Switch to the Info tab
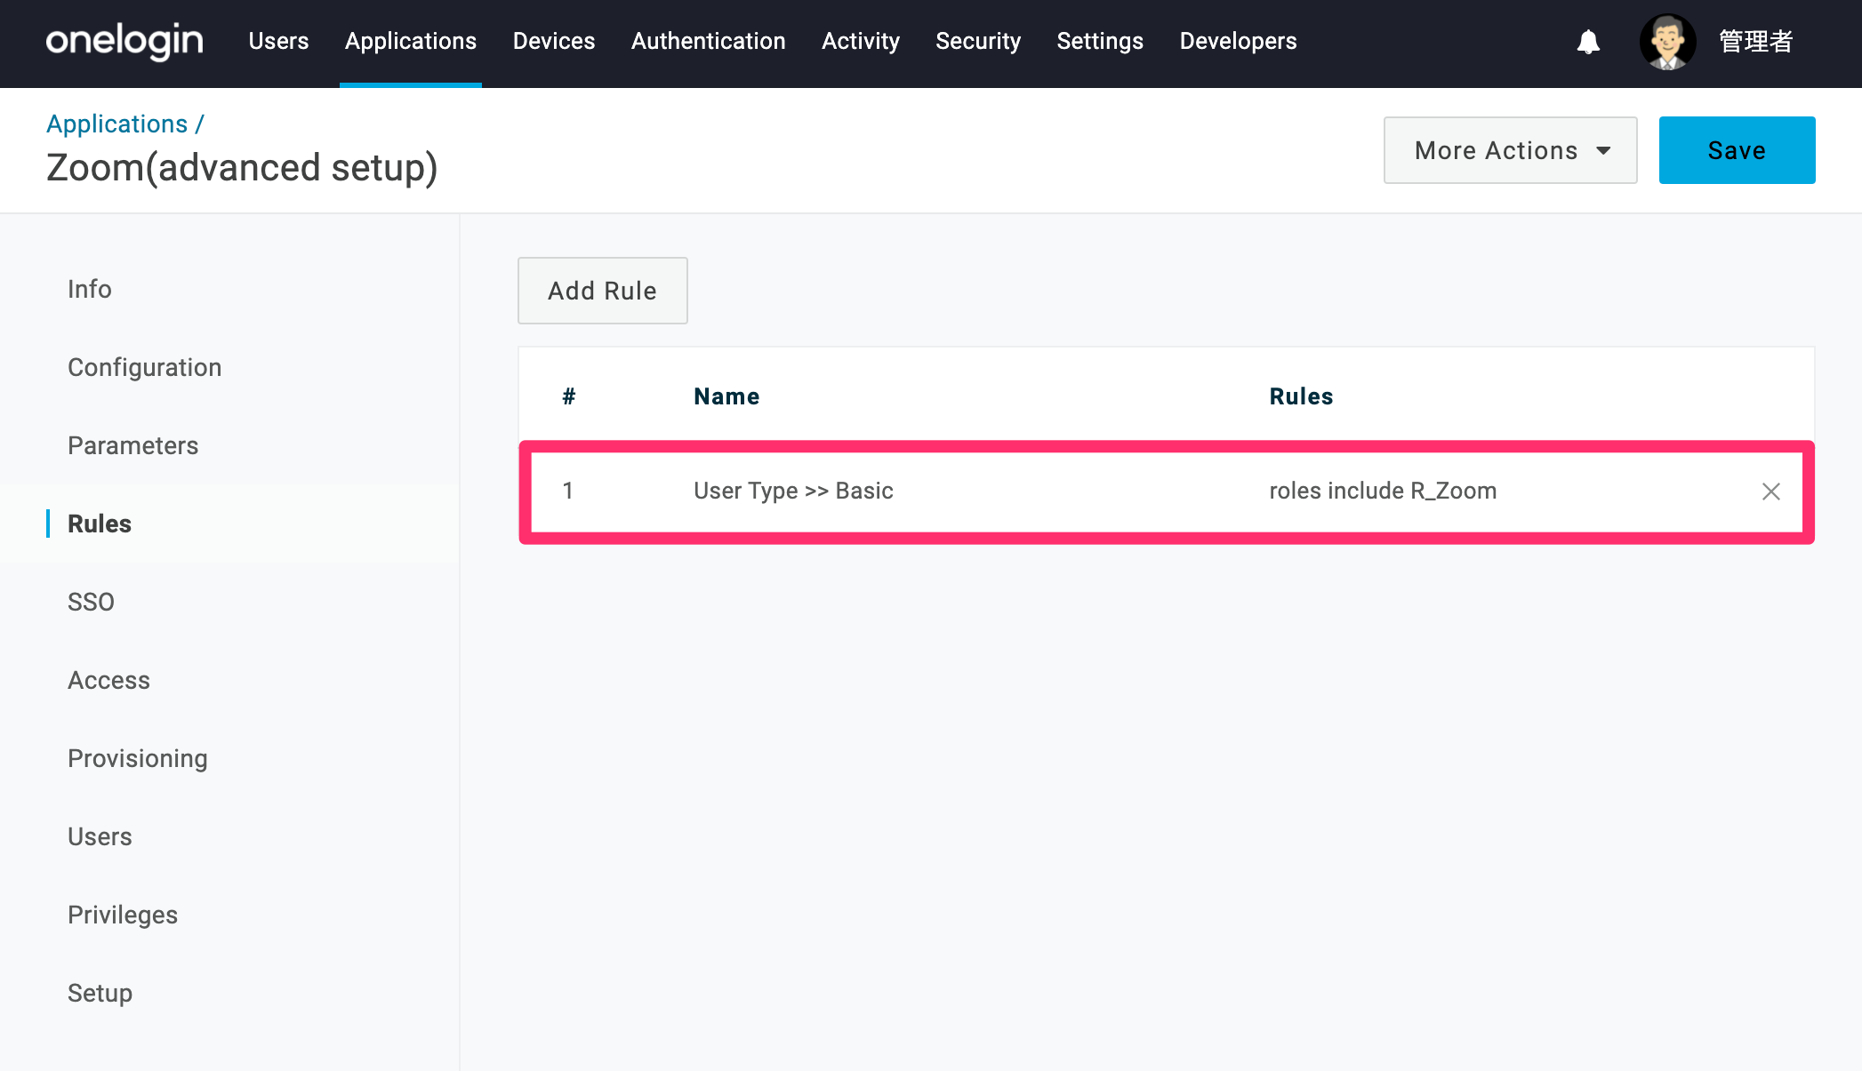Screen dimensions: 1862x1071 (x=90, y=289)
